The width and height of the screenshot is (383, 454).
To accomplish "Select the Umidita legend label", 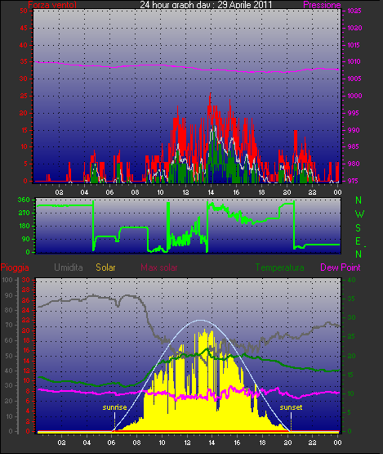I will click(69, 267).
